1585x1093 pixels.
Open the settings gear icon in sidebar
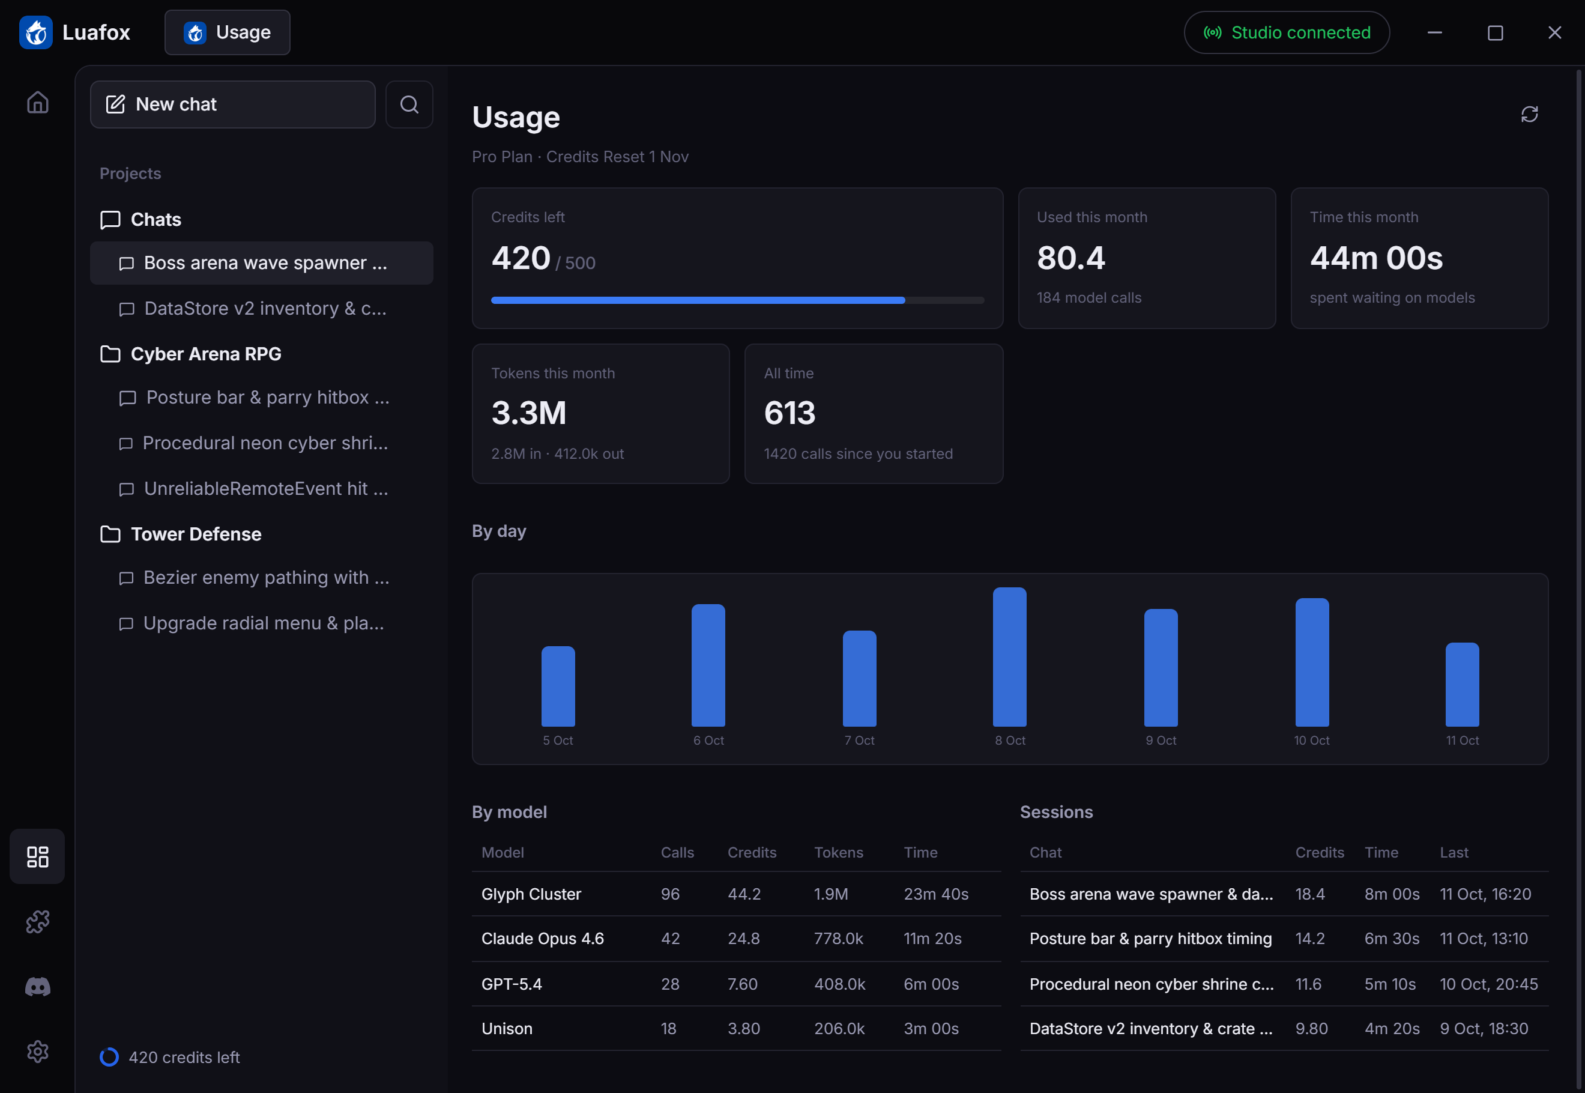coord(38,1051)
